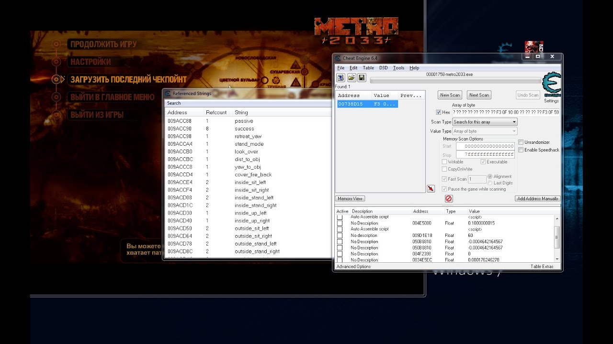Open the Value Type dropdown

coord(485,131)
